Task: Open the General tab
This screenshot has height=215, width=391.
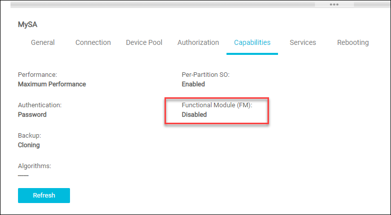Action: pyautogui.click(x=43, y=42)
